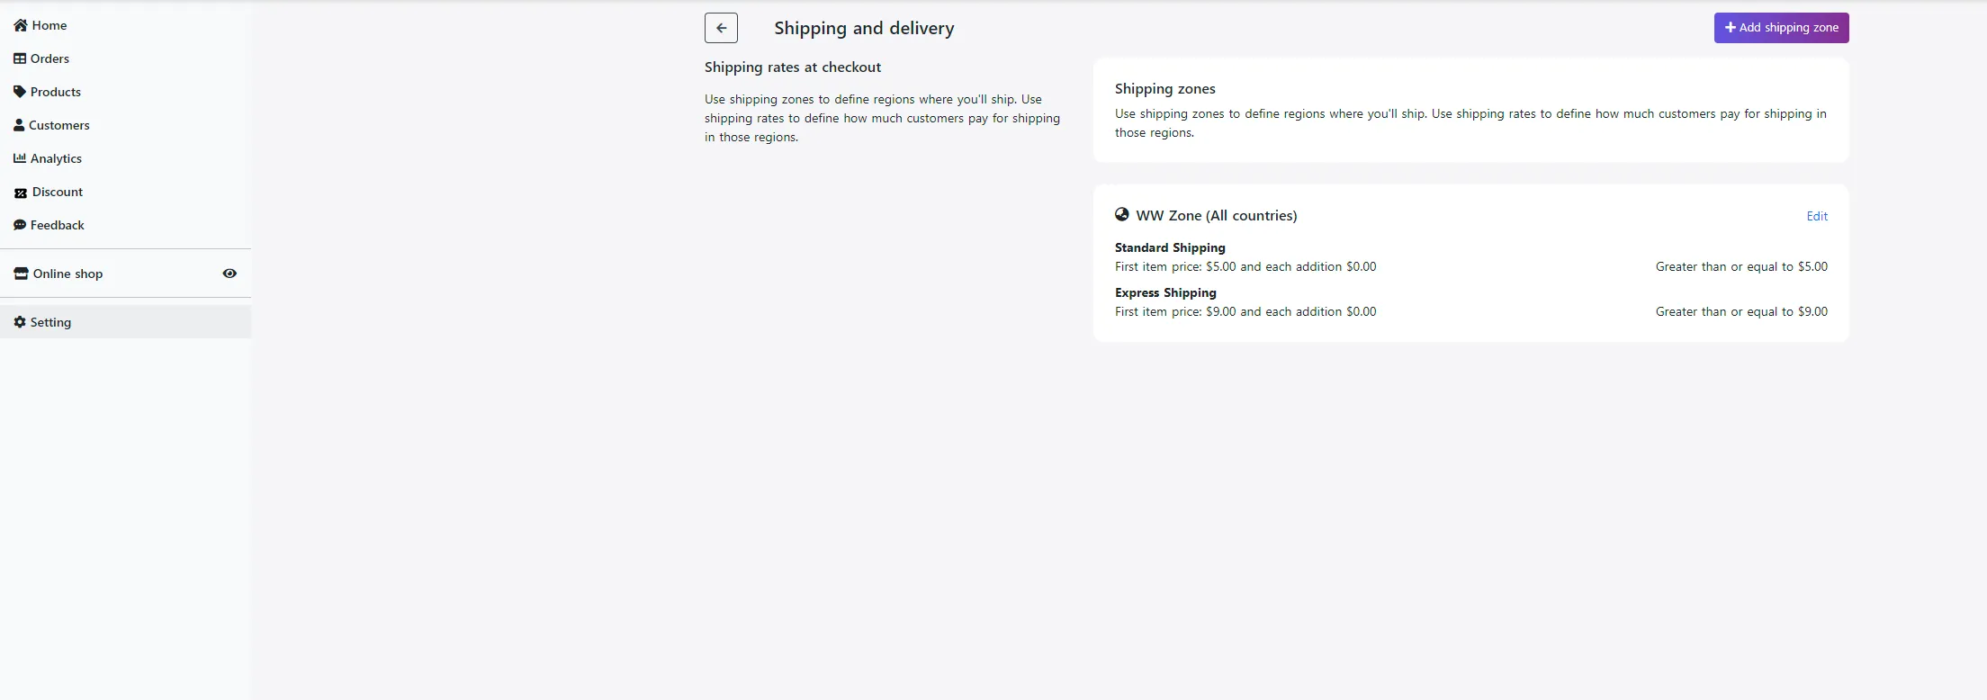Click the Analytics chart icon
This screenshot has width=1987, height=700.
point(20,158)
